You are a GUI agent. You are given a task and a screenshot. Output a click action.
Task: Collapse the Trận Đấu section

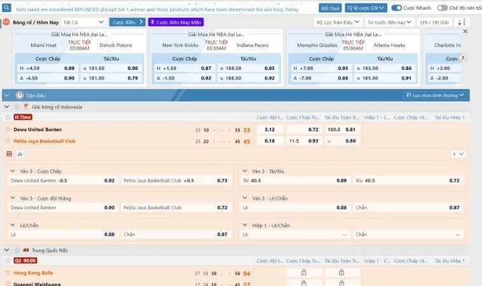coord(7,95)
